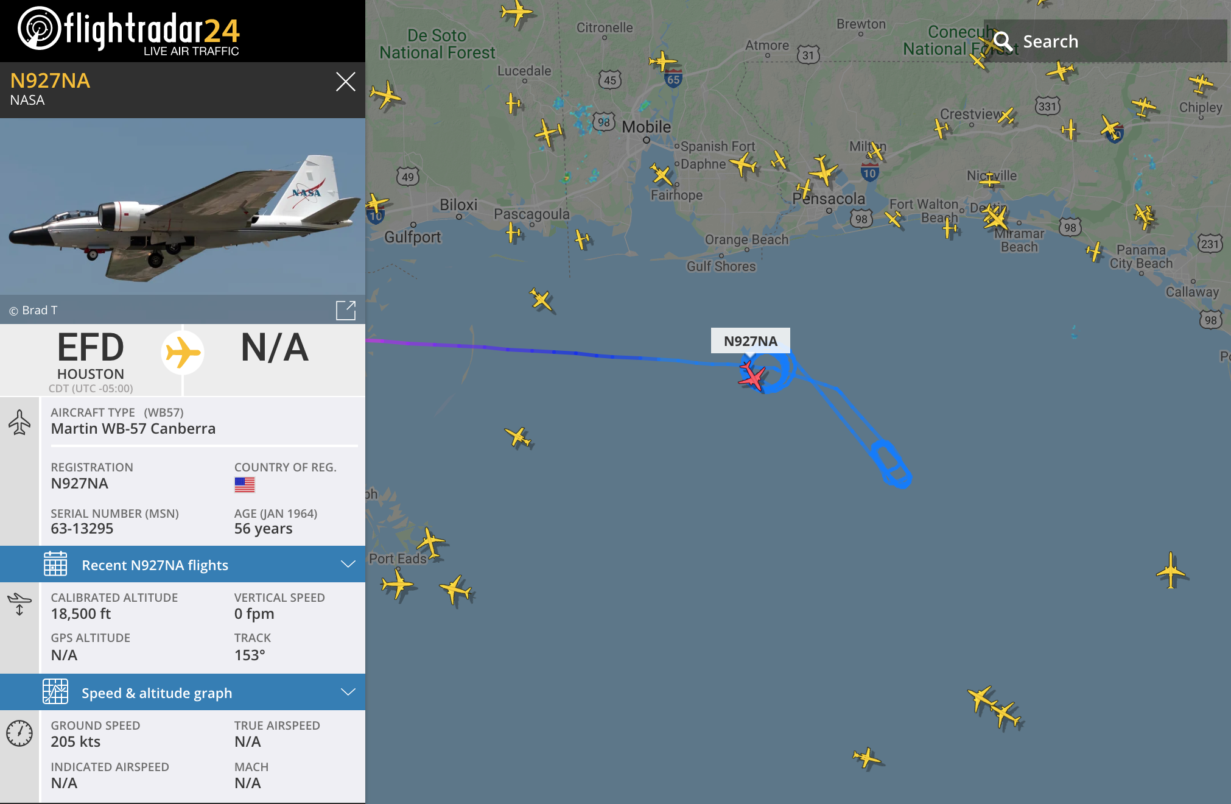
Task: Click the aircraft type icon in details
Action: point(19,421)
